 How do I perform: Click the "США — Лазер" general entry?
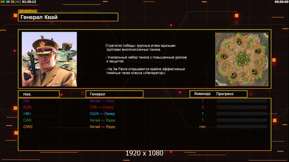click(x=102, y=114)
